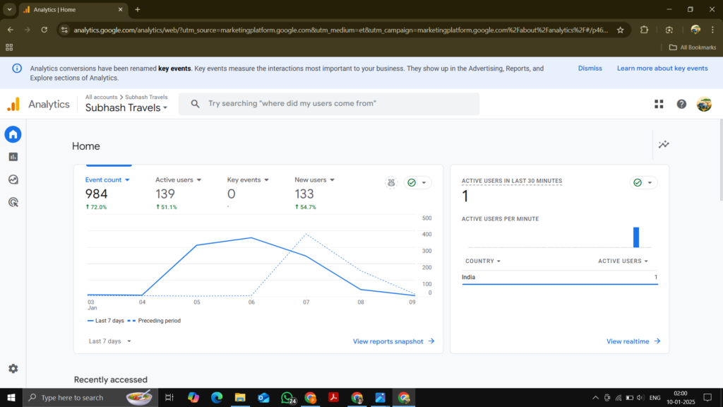The image size is (723, 407).
Task: Open File Explorer from the taskbar
Action: click(240, 398)
